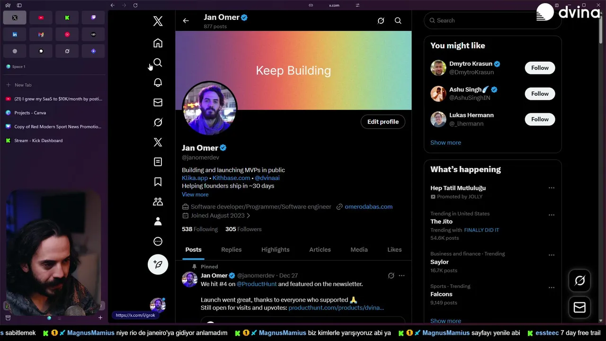
Task: Click the X Search field
Action: click(x=492, y=20)
